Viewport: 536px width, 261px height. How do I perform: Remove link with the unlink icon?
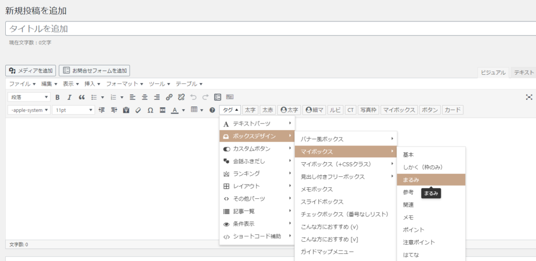(181, 97)
